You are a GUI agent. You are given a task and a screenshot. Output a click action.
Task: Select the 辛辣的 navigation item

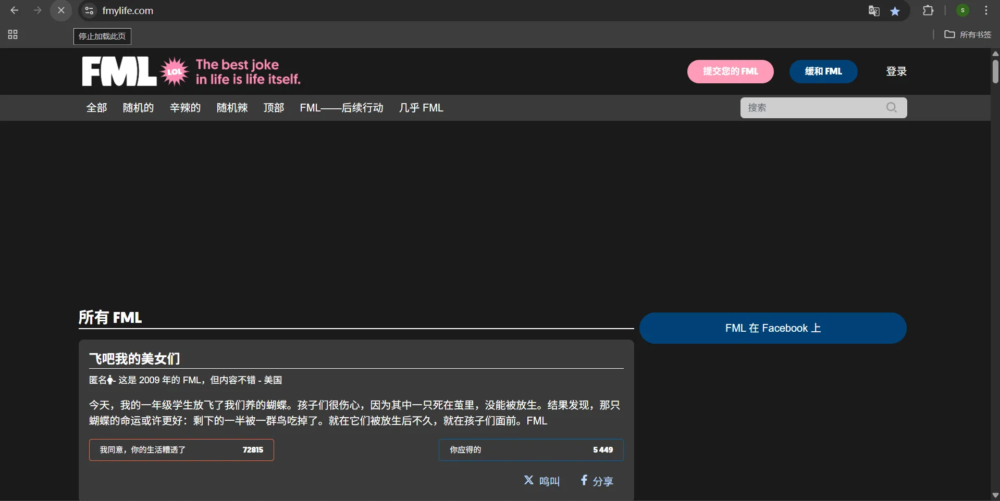(185, 108)
